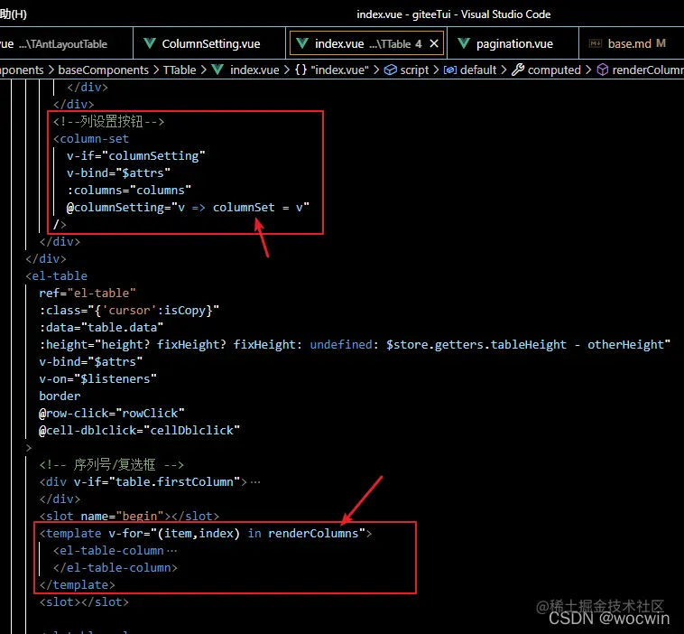684x634 pixels.
Task: Click the 序列号/复选框 comment line
Action: [112, 464]
